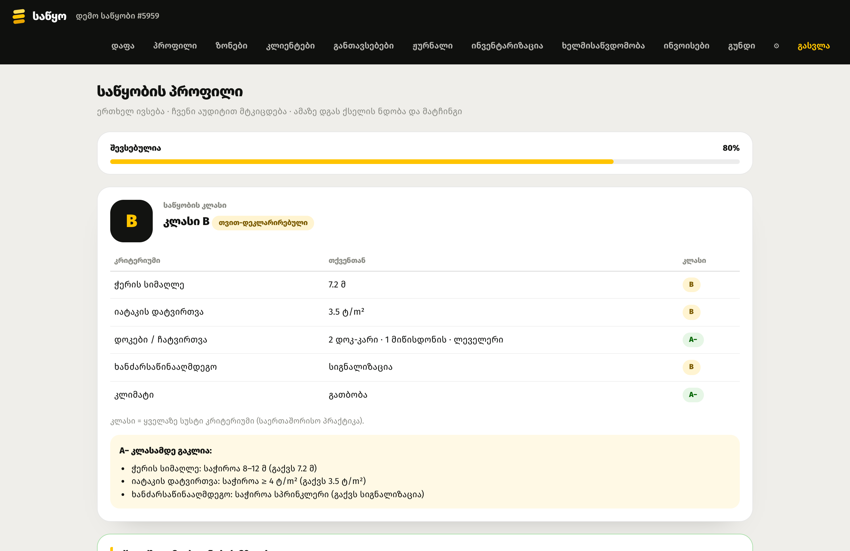Image resolution: width=850 pixels, height=551 pixels.
Task: Click the 80% completion value
Action: click(x=731, y=148)
